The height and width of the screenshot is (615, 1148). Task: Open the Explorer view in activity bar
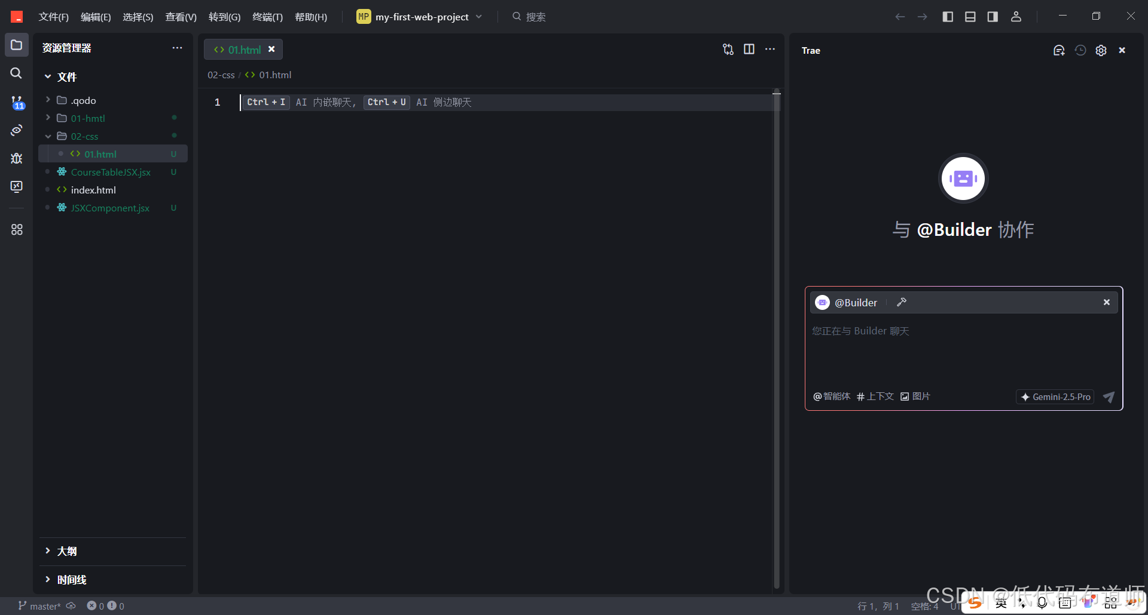(x=17, y=45)
